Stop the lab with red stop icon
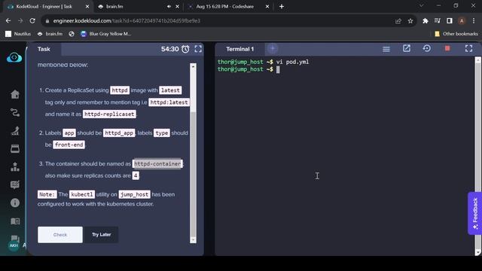The height and width of the screenshot is (271, 482). (x=447, y=48)
